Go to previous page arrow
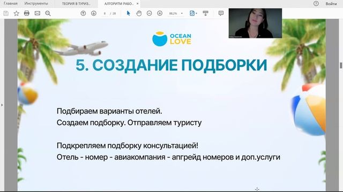343x192 pixels. coord(83,13)
